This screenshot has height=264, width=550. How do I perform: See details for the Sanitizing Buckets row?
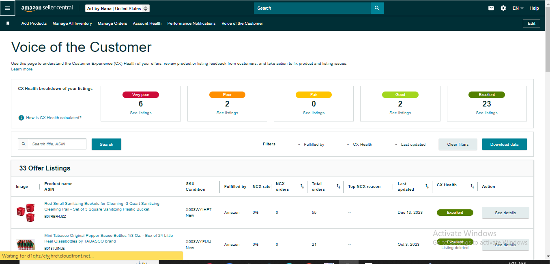pyautogui.click(x=505, y=213)
